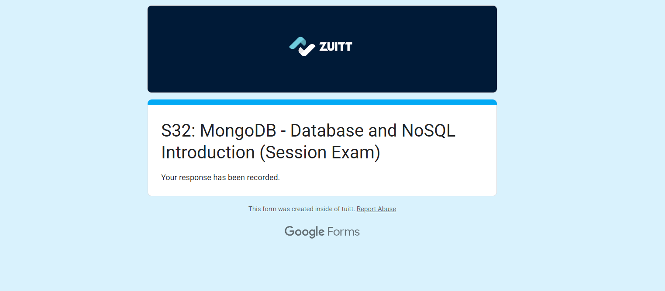Click the Zuitt checkmark logo icon
This screenshot has width=665, height=291.
[x=302, y=46]
